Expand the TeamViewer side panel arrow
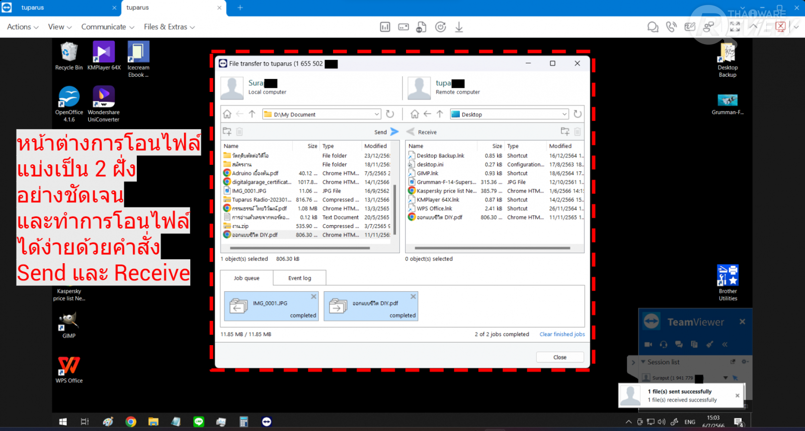 coord(633,362)
